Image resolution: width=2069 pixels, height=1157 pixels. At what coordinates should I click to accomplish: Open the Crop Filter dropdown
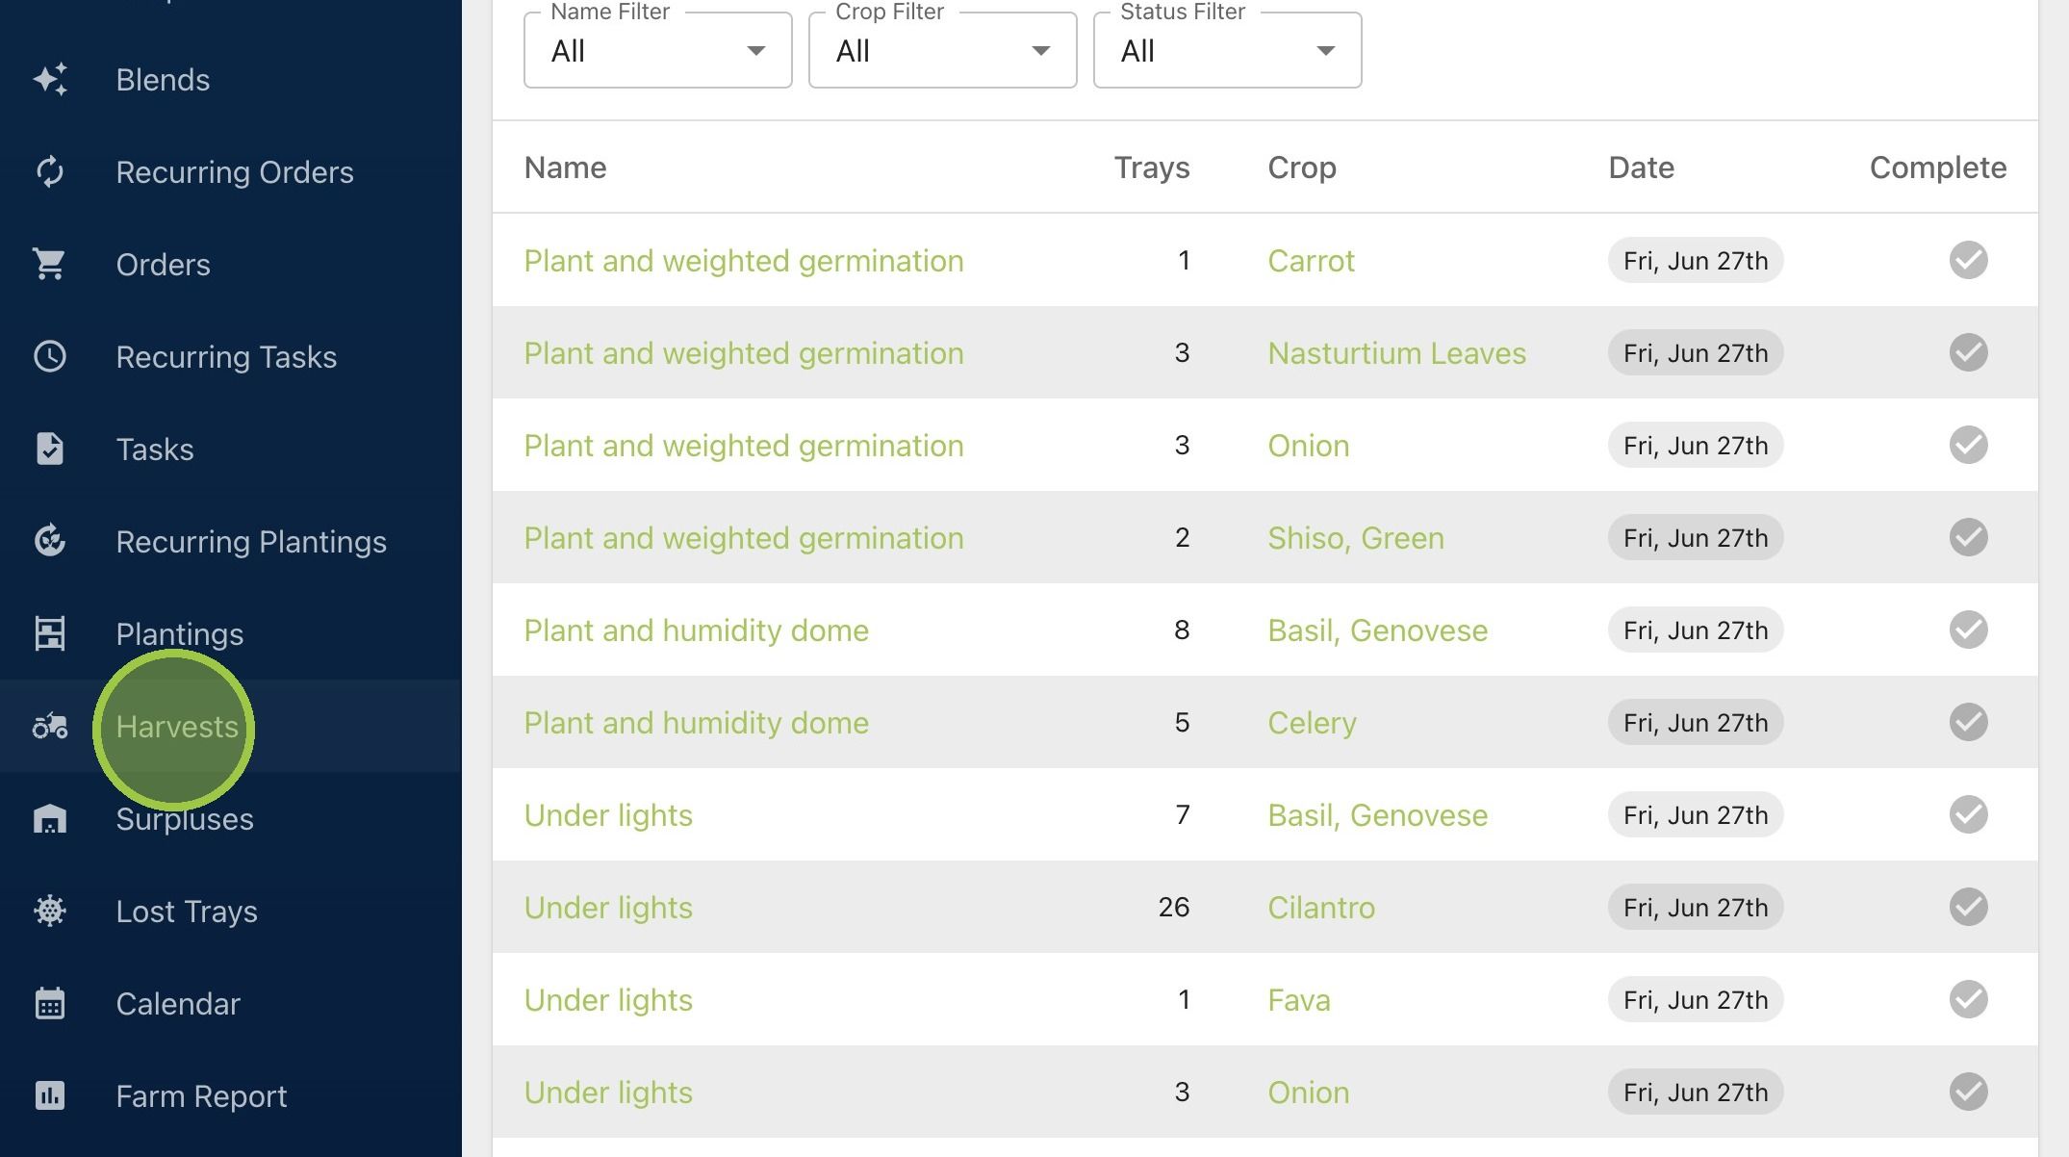(943, 51)
